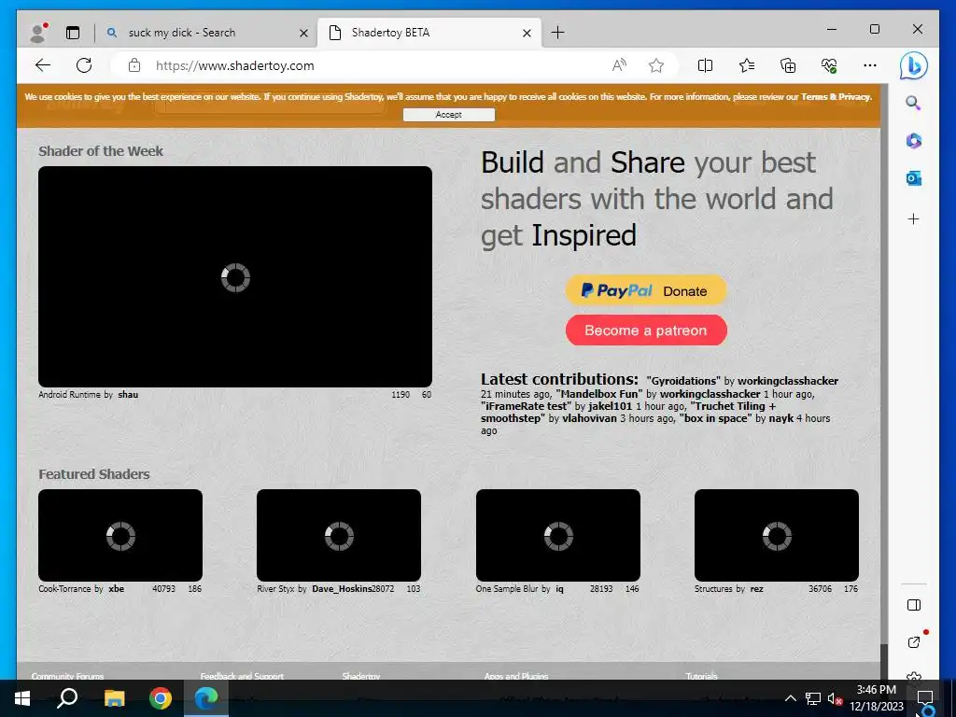Image resolution: width=956 pixels, height=717 pixels.
Task: Click the PayPal Donate button
Action: coord(646,290)
